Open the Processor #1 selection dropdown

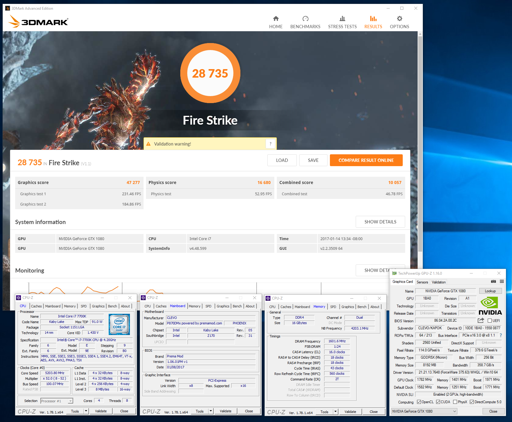tap(57, 401)
